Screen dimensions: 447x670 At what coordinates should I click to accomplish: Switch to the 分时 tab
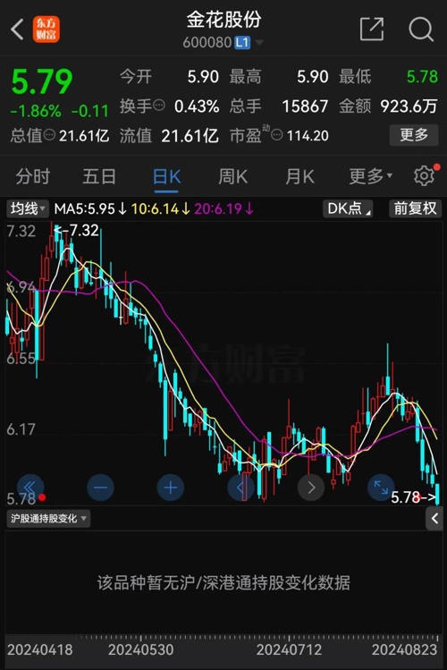tap(33, 176)
